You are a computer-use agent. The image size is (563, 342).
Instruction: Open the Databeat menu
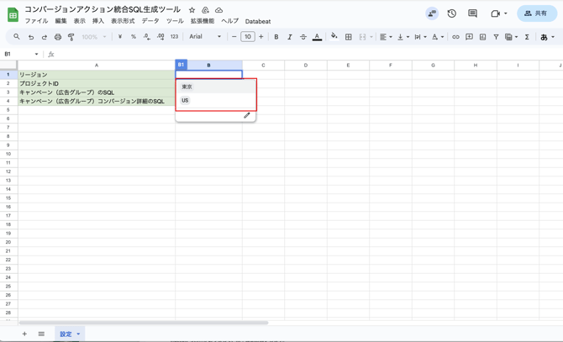point(258,21)
